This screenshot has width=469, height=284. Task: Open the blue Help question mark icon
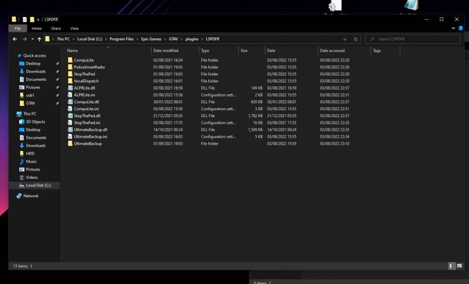click(x=460, y=29)
